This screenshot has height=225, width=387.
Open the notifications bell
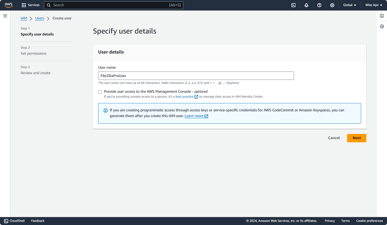[x=306, y=5]
